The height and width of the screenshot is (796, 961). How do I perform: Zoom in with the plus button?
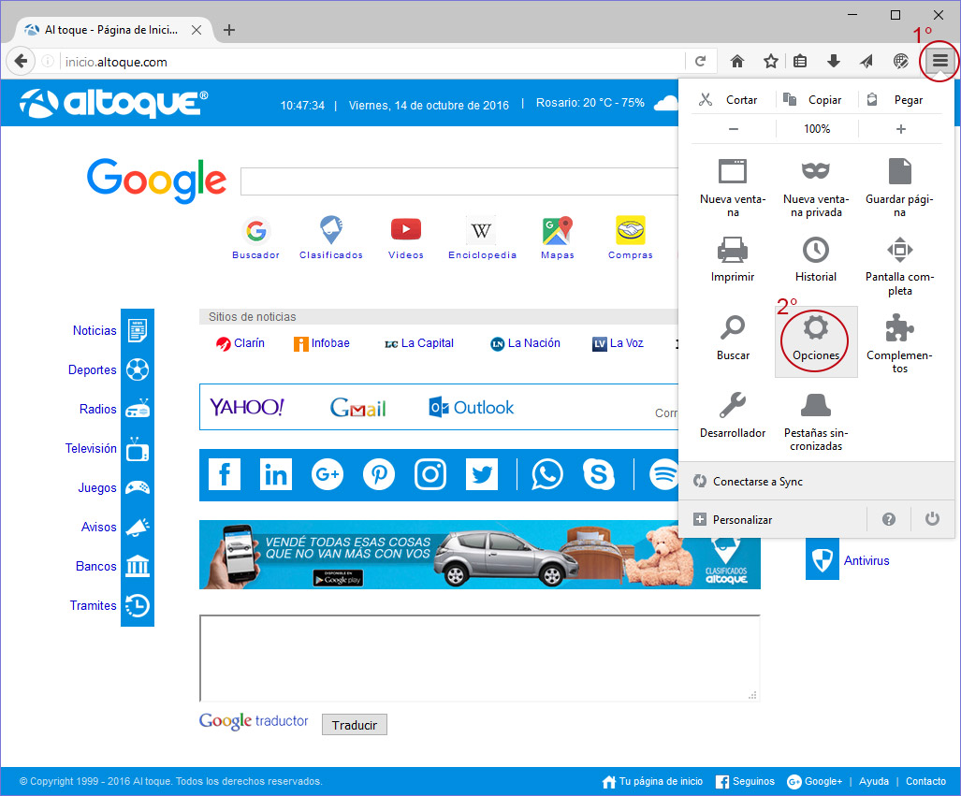(x=900, y=129)
